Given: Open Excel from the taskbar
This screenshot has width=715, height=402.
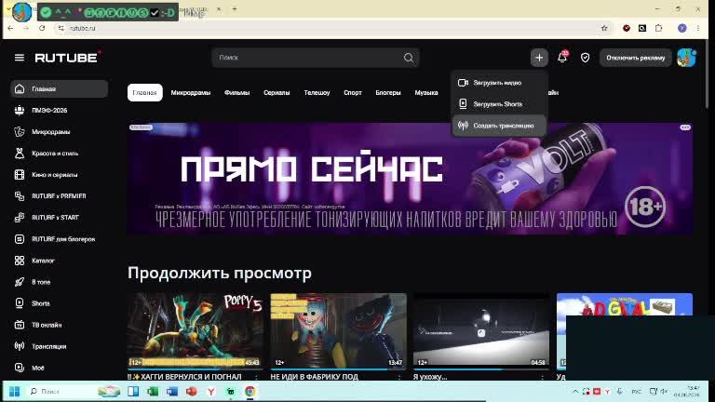Looking at the screenshot, I should 153,392.
